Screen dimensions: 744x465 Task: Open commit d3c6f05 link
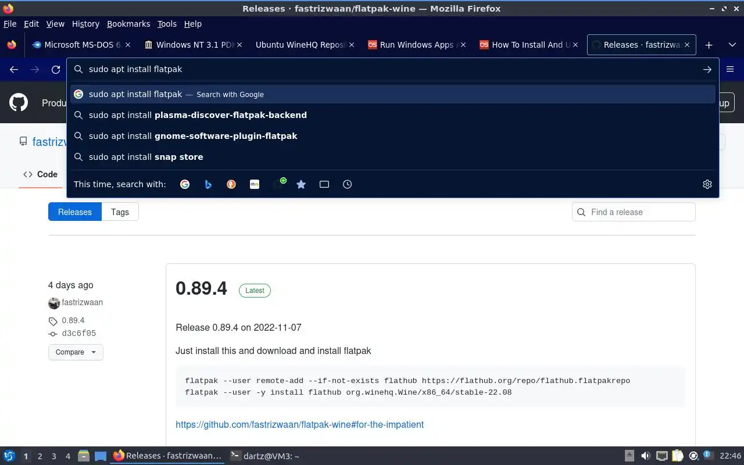click(78, 334)
